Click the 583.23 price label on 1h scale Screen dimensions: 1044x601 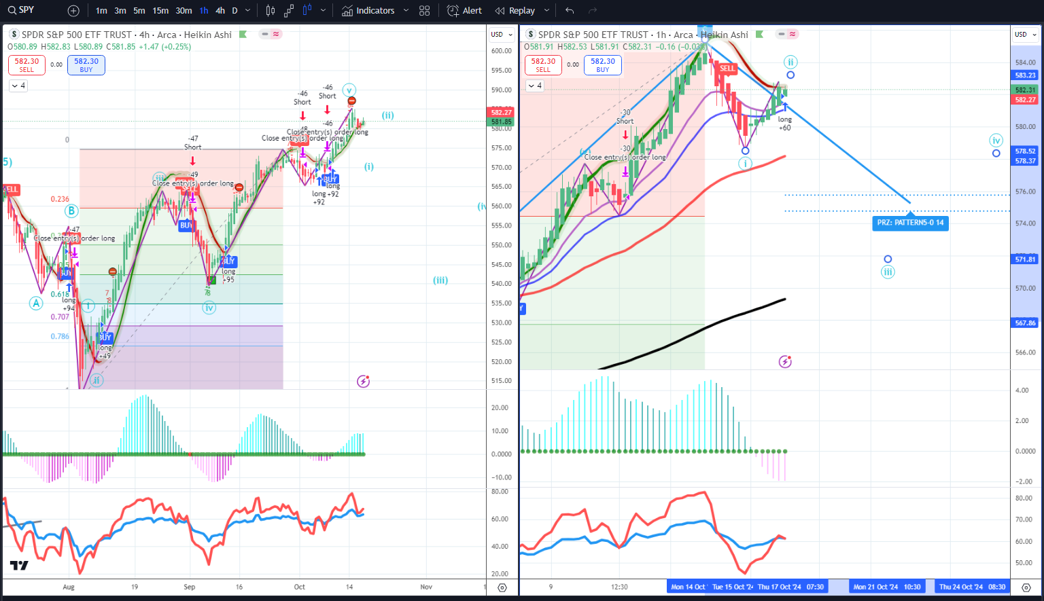tap(1025, 75)
